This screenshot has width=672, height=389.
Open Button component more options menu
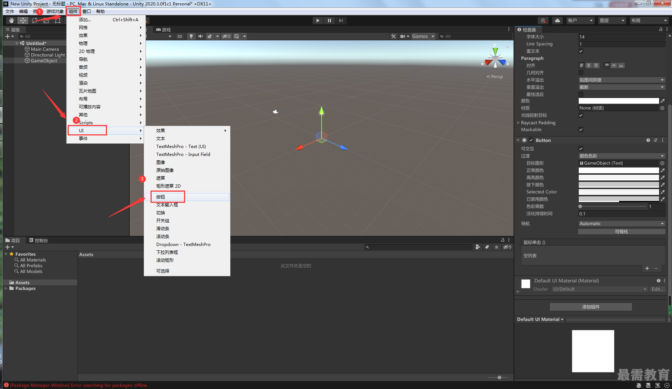click(x=663, y=140)
